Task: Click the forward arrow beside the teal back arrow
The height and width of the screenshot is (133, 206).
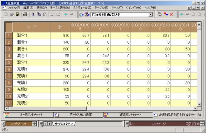Action: (x=72, y=14)
